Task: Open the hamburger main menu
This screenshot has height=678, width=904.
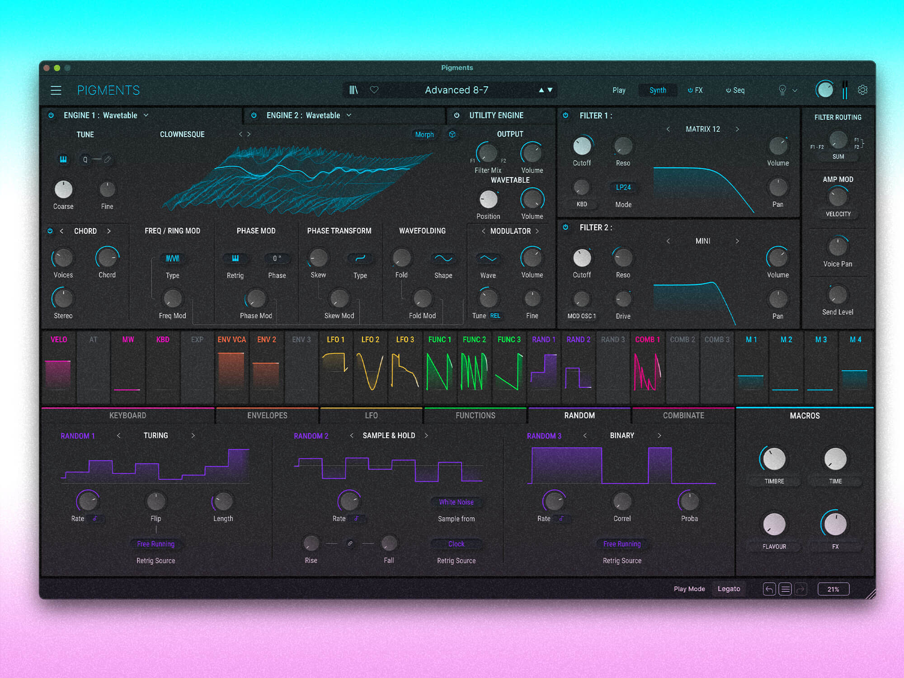Action: point(56,90)
